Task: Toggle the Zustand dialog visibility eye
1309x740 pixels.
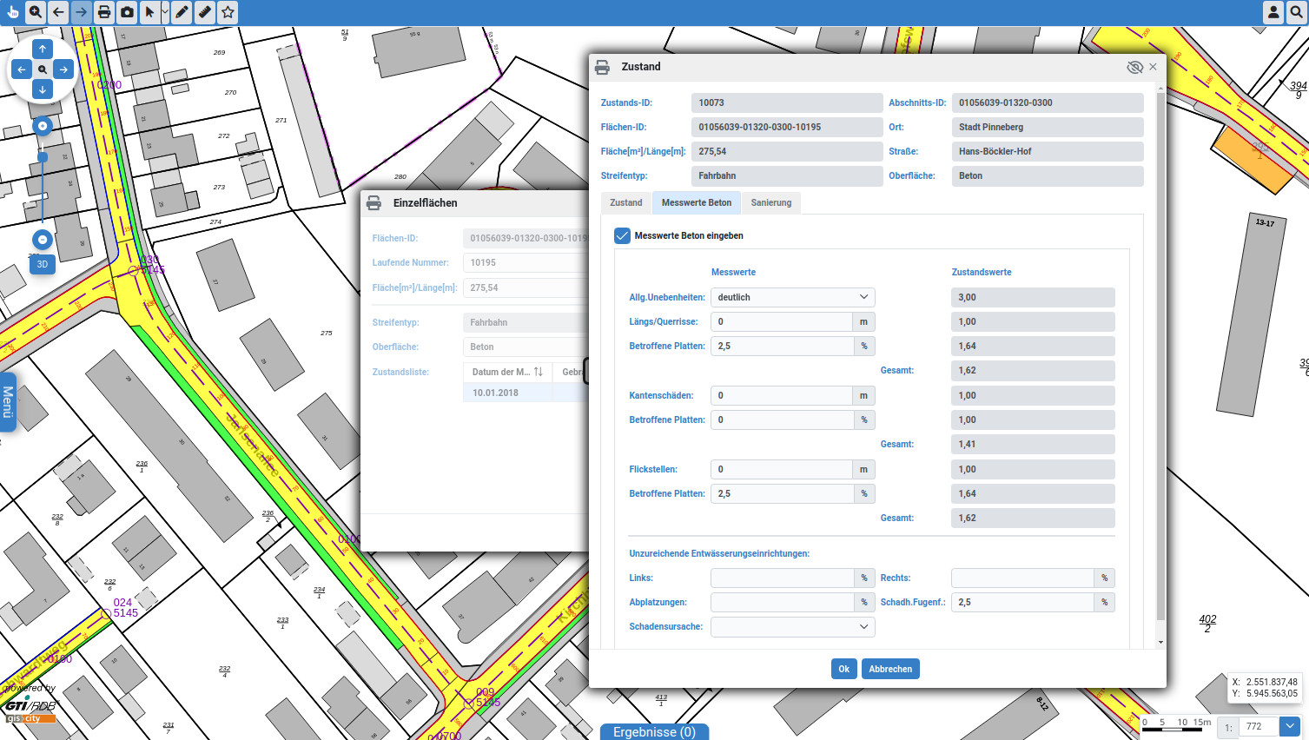Action: click(1134, 67)
